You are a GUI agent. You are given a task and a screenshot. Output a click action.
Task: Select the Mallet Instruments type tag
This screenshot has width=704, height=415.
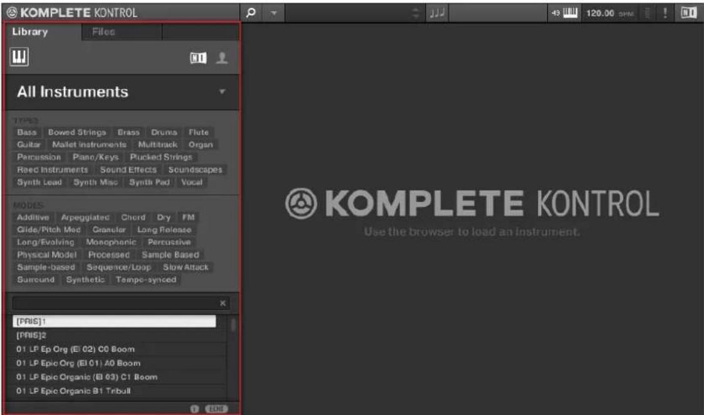[90, 145]
